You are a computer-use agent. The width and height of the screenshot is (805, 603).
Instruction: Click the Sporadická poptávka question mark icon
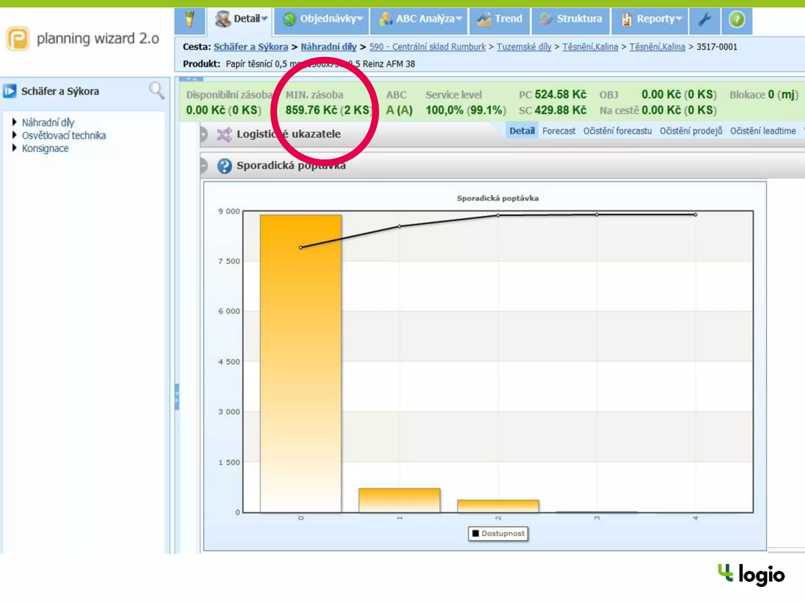pyautogui.click(x=224, y=166)
